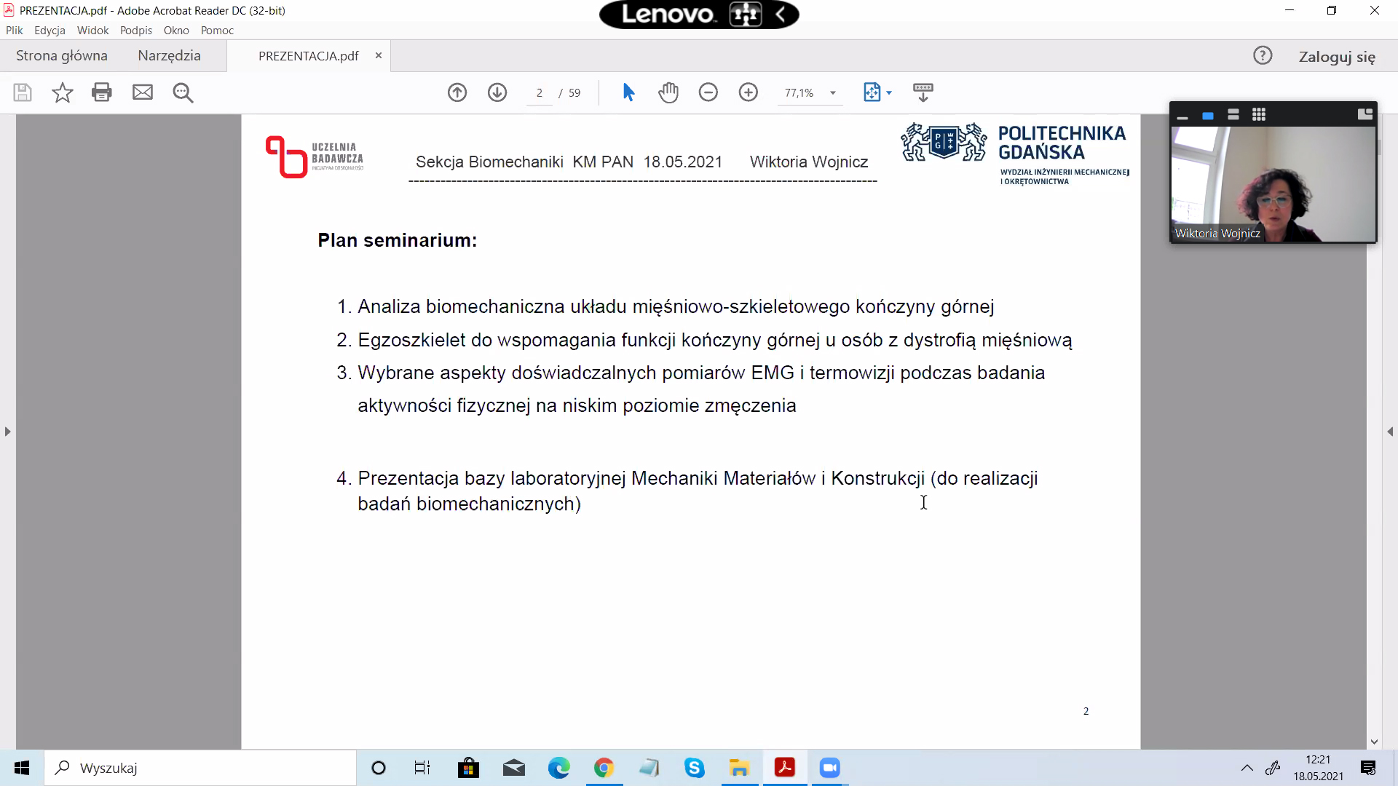The image size is (1398, 786).
Task: Close the PREZENTACJA.pdf tab
Action: tap(379, 55)
